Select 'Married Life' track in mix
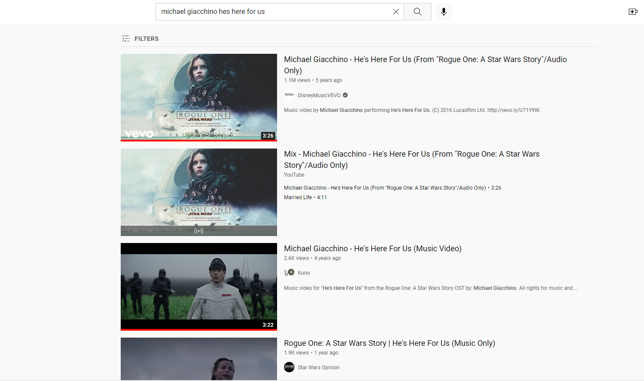 tap(298, 197)
